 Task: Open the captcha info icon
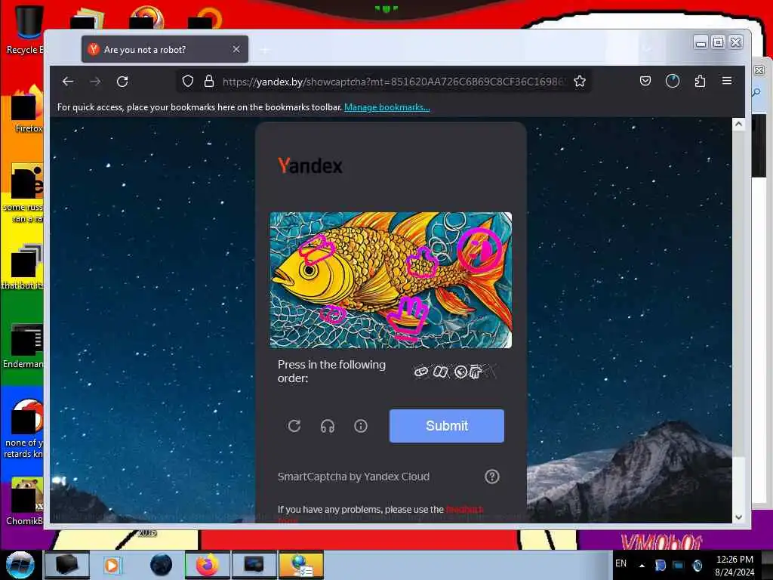tap(361, 426)
